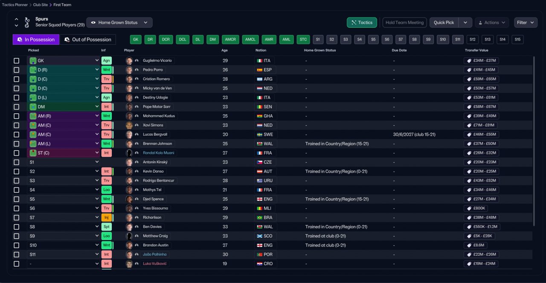Click the Loa loan badge for Mathys Tel
This screenshot has height=283, width=546.
point(107,190)
